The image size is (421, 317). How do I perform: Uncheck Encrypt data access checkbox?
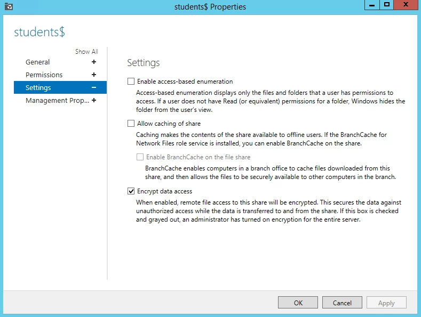(x=131, y=191)
